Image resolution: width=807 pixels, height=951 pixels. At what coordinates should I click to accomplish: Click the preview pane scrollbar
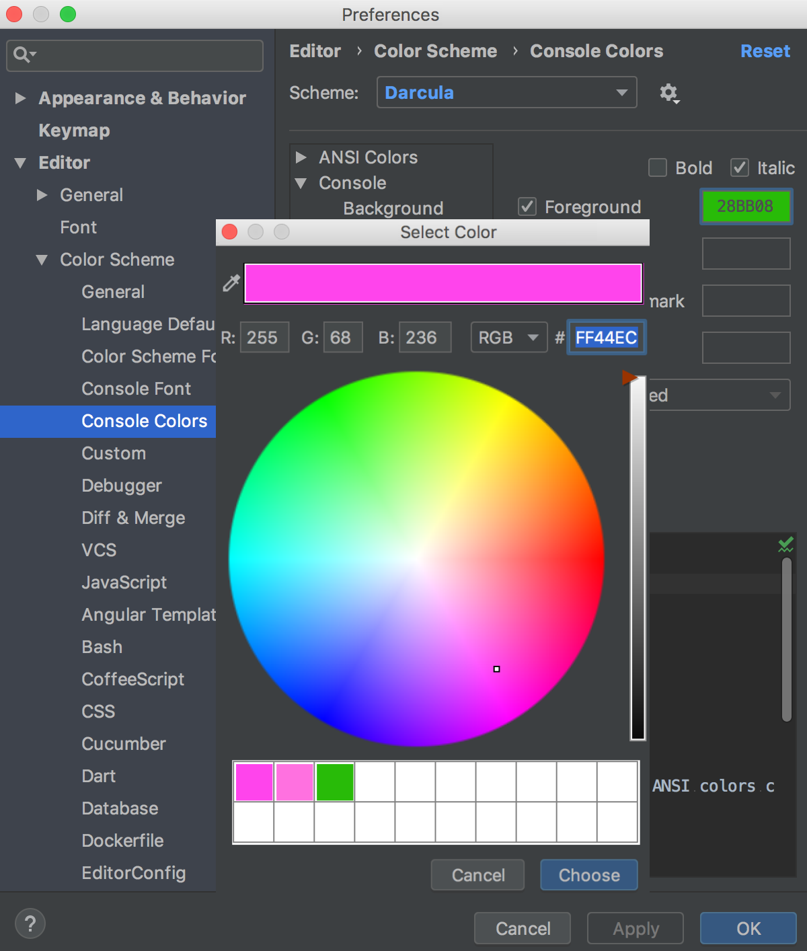pos(787,640)
